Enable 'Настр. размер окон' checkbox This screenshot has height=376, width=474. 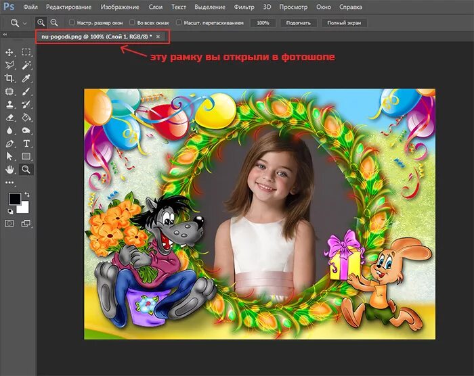pyautogui.click(x=72, y=22)
